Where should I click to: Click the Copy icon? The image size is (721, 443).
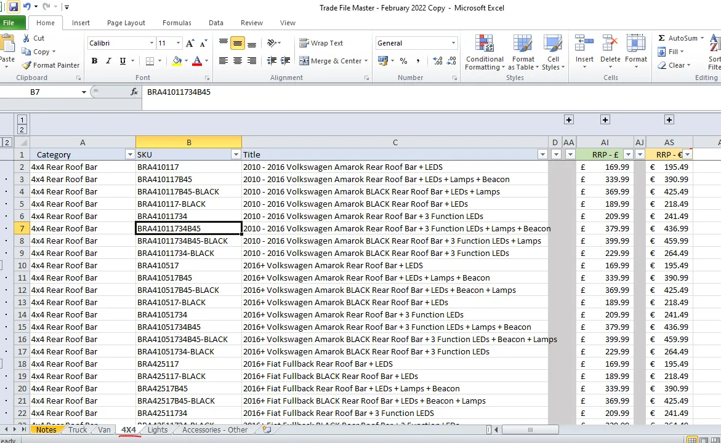tap(26, 52)
